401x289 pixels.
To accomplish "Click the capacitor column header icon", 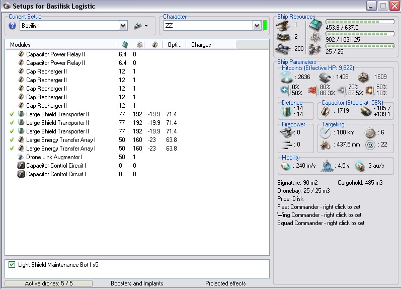I will (x=154, y=45).
